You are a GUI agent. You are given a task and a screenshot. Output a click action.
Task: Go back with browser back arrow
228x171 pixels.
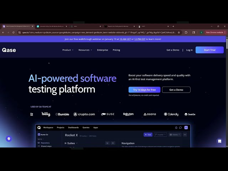3,32
